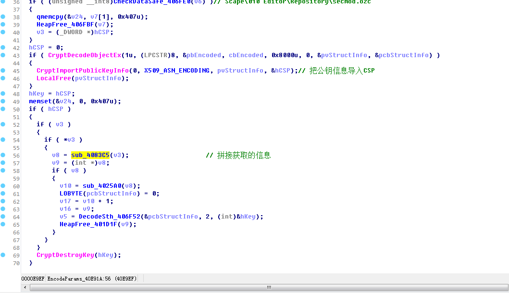Click v9 variable on line 57
Image resolution: width=509 pixels, height=293 pixels.
tap(55, 163)
